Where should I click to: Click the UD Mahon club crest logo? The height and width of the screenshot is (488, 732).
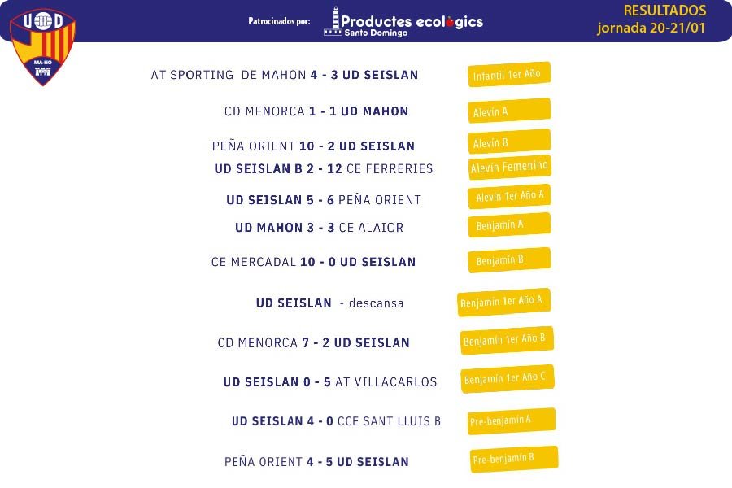pyautogui.click(x=42, y=46)
